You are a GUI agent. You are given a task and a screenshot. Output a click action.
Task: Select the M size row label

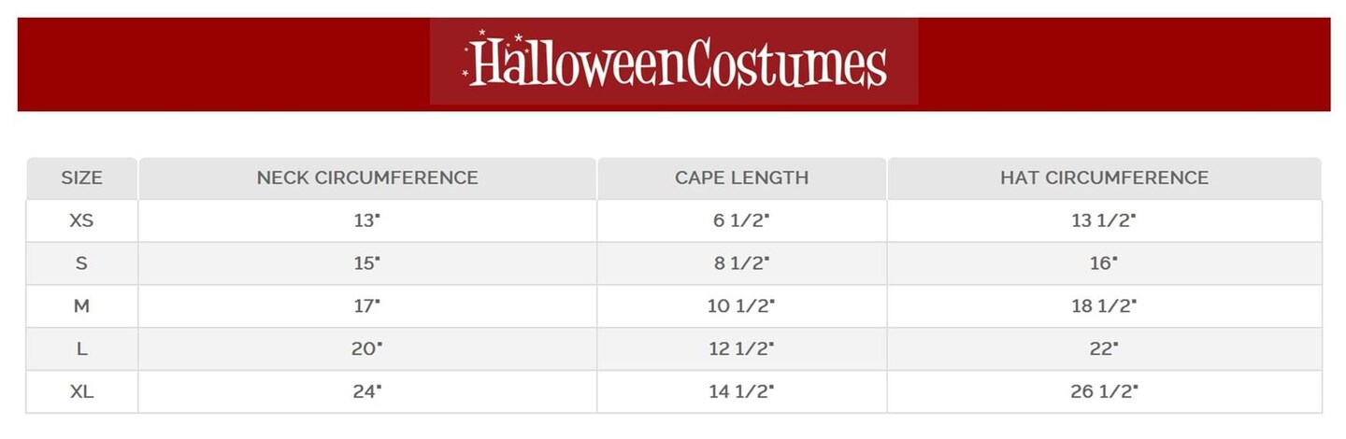(82, 306)
